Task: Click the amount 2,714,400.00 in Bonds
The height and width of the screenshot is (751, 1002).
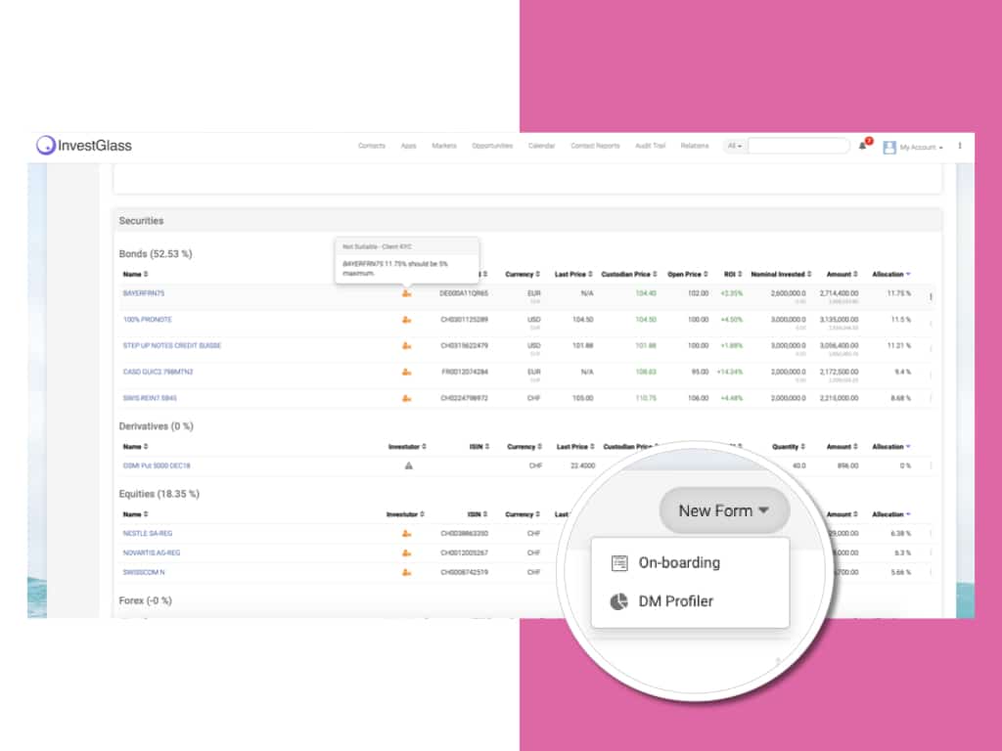Action: (839, 293)
